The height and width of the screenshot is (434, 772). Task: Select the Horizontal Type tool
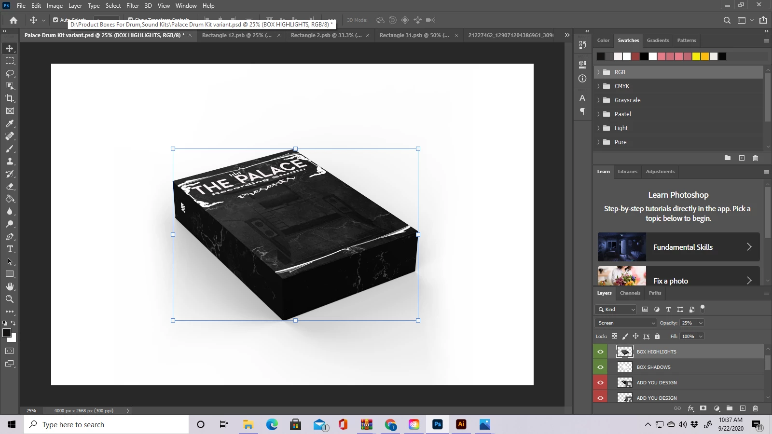pos(10,249)
